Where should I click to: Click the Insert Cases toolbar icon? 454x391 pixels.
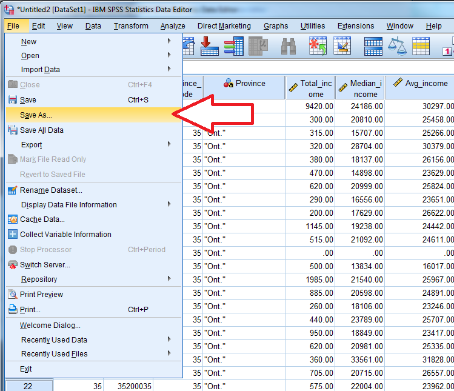pos(318,45)
